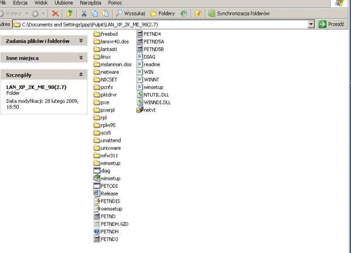Open the Pomoc menu
Screen dimensions: 351x253
(x=115, y=3)
